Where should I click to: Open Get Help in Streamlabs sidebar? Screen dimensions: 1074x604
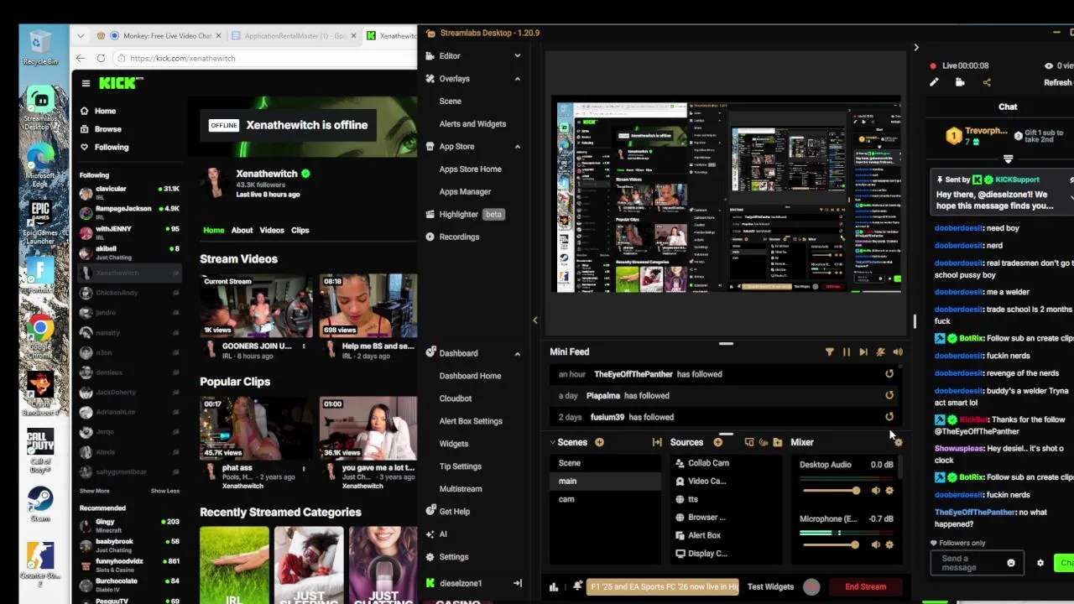[x=447, y=511]
